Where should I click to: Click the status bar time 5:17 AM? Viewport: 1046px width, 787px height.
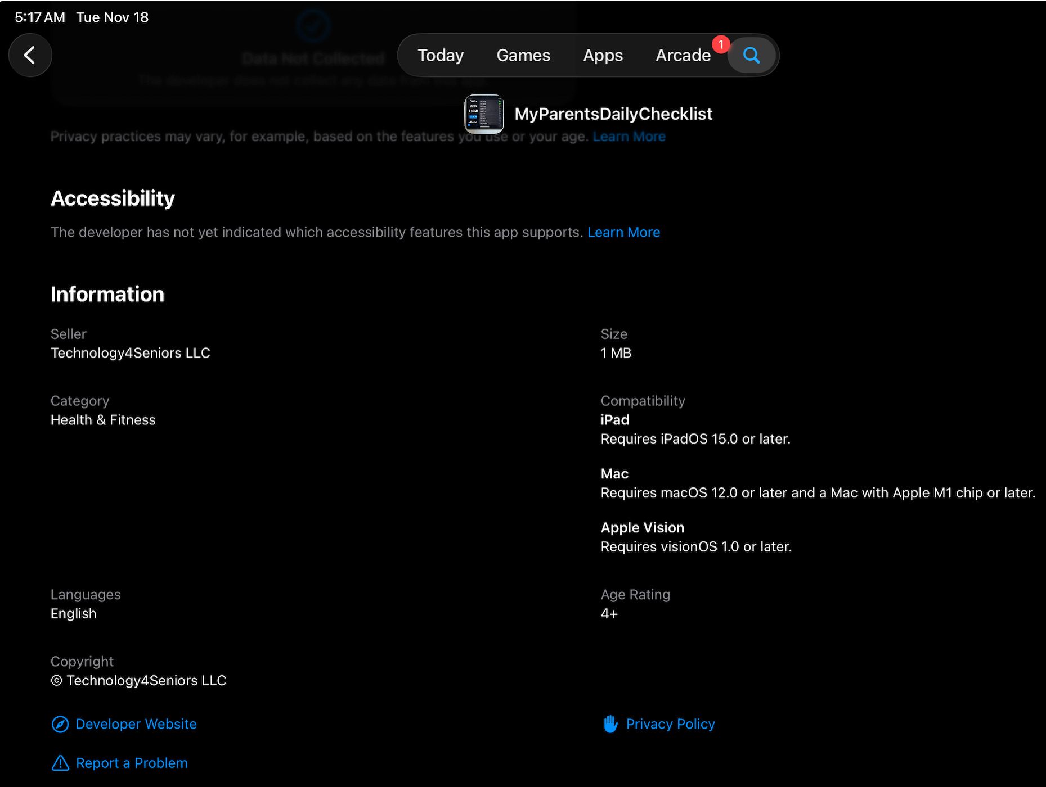(x=40, y=17)
